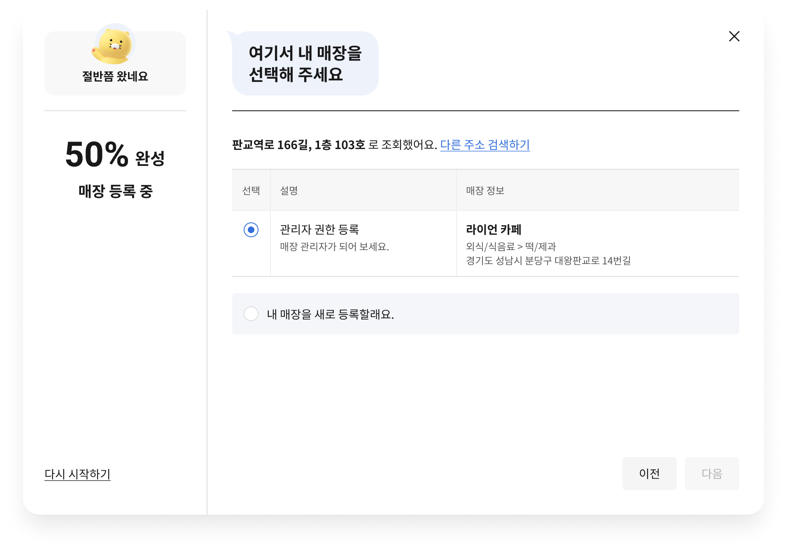787x551 pixels.
Task: Click the 매장 정보 column header
Action: point(485,190)
